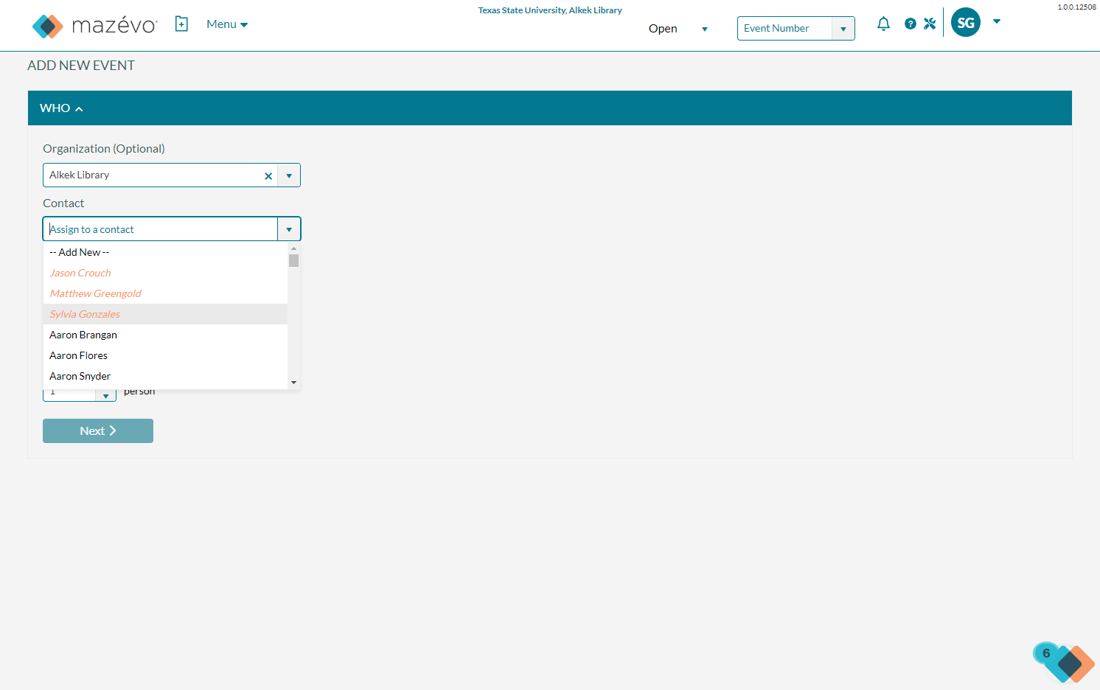Select Aaron Brangan as contact

pyautogui.click(x=165, y=335)
